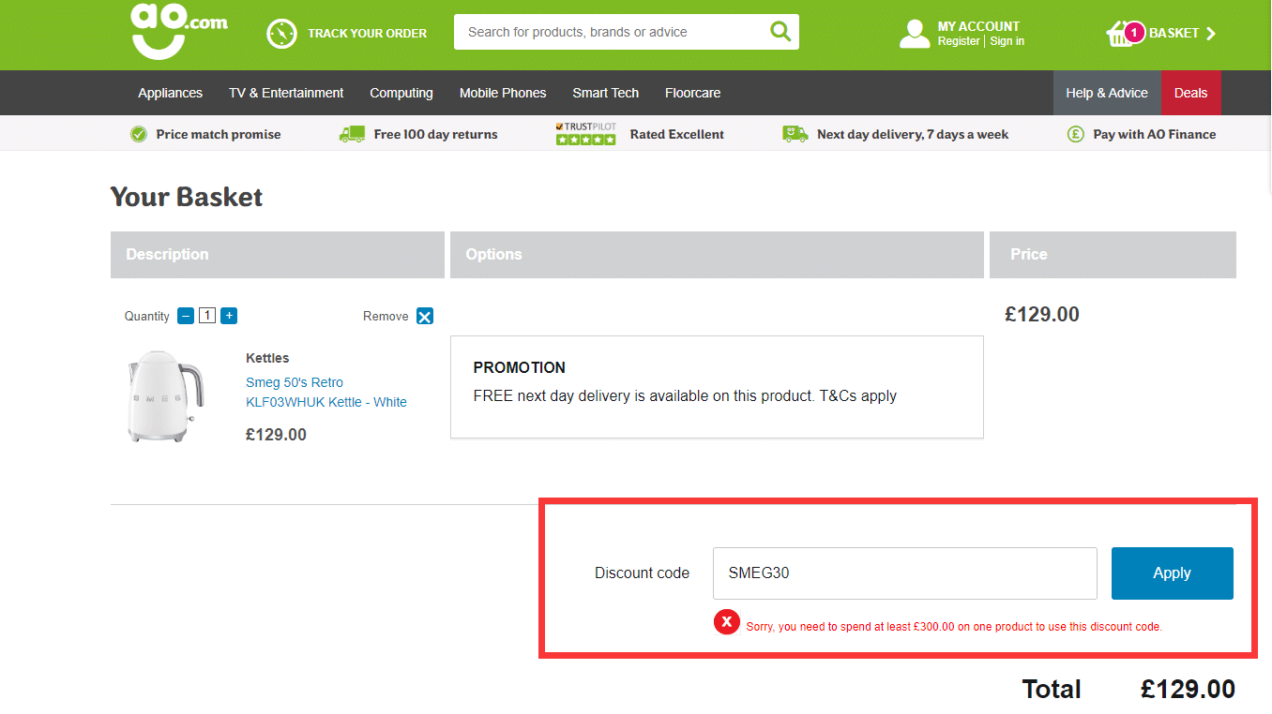The height and width of the screenshot is (714, 1272).
Task: Remove the kettle from the basket
Action: tap(425, 316)
